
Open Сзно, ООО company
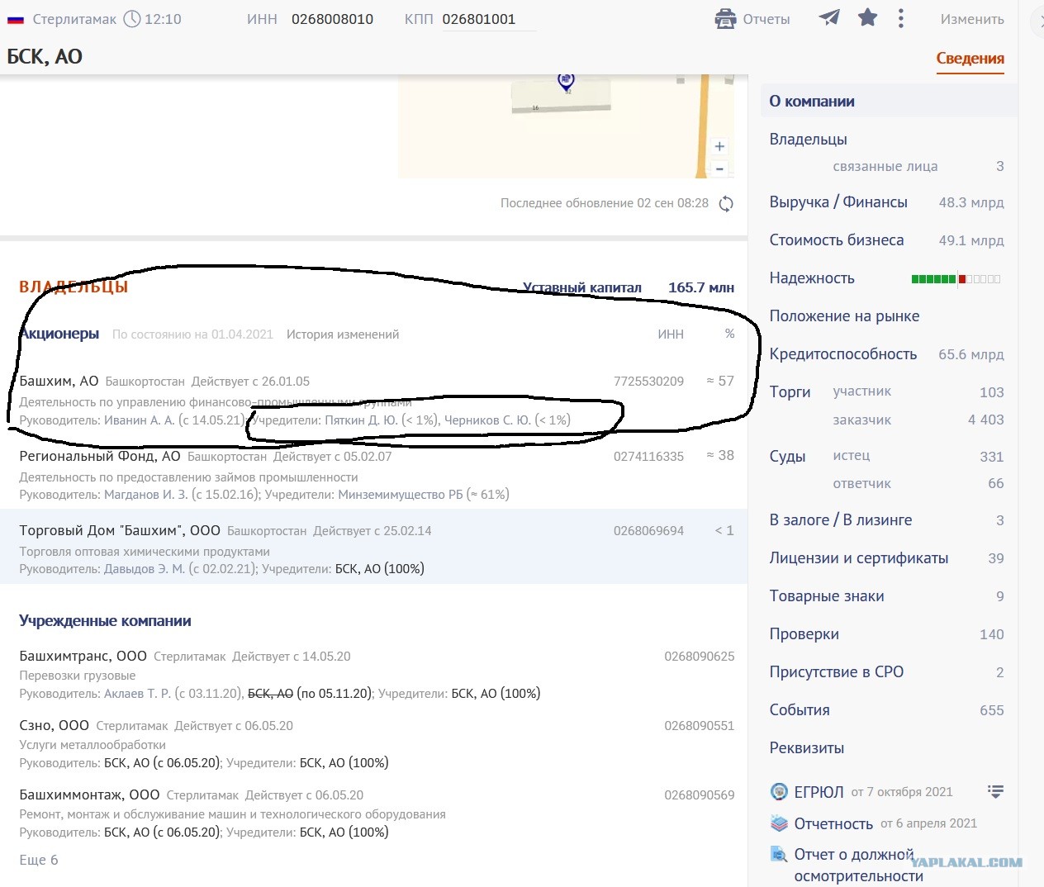(54, 725)
